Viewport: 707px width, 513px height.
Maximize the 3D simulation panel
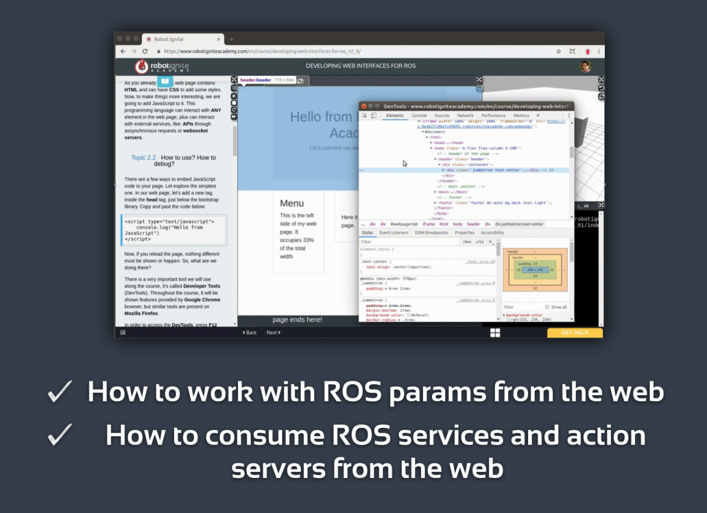[x=601, y=79]
